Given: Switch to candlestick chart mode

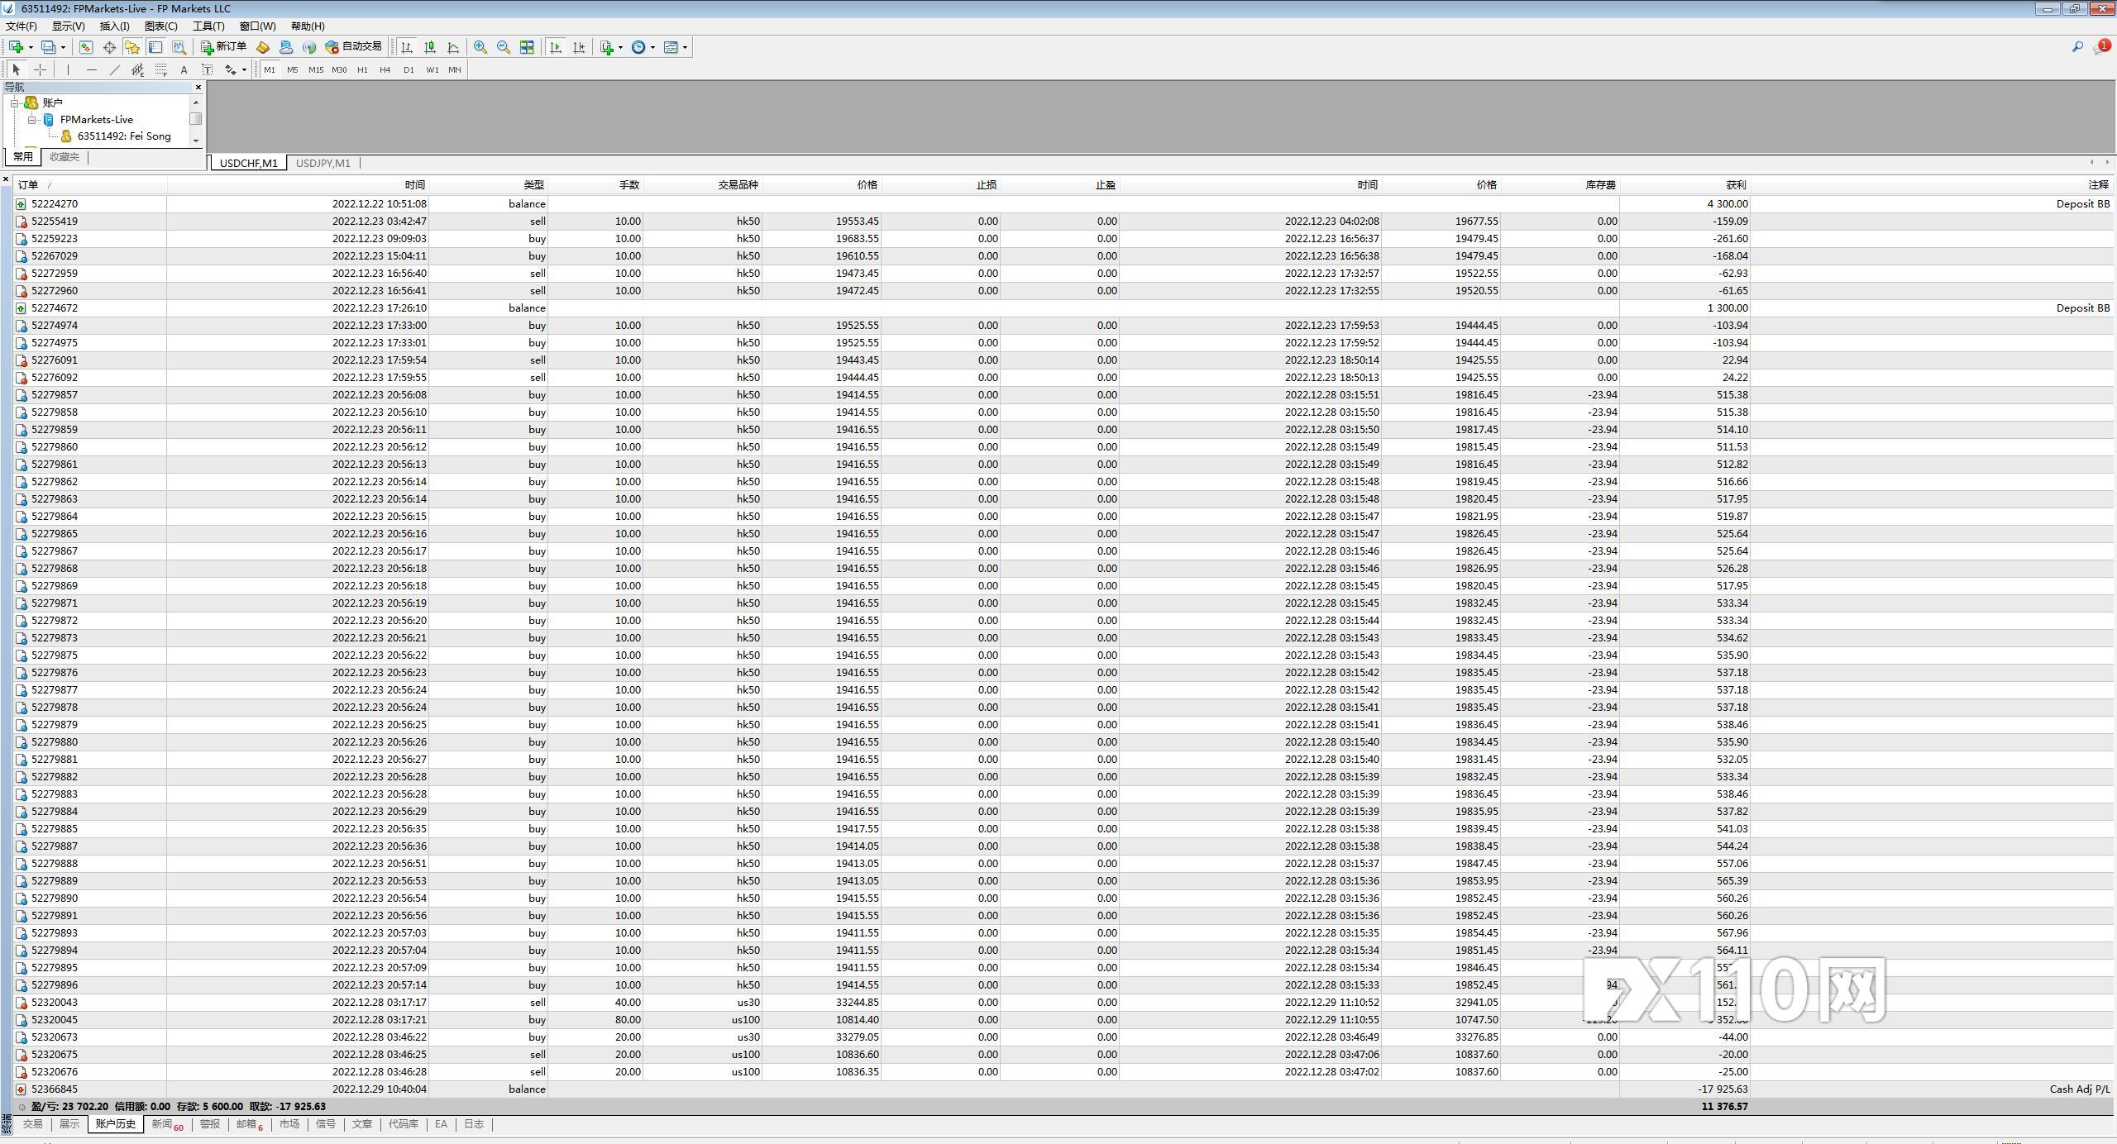Looking at the screenshot, I should [430, 47].
